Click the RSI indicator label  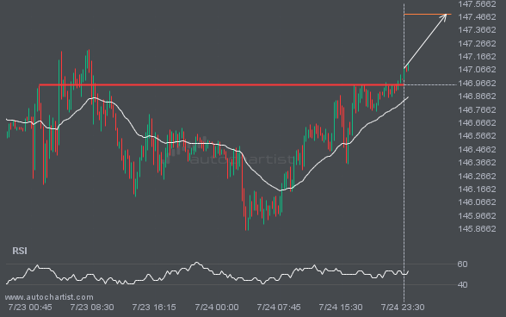pyautogui.click(x=20, y=251)
